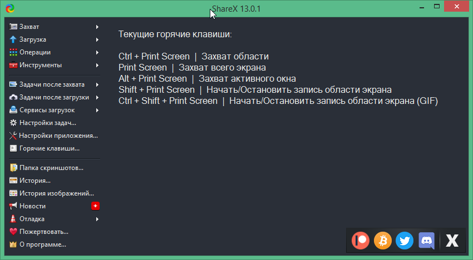
Task: Click the ShareX X logo icon
Action: (452, 240)
